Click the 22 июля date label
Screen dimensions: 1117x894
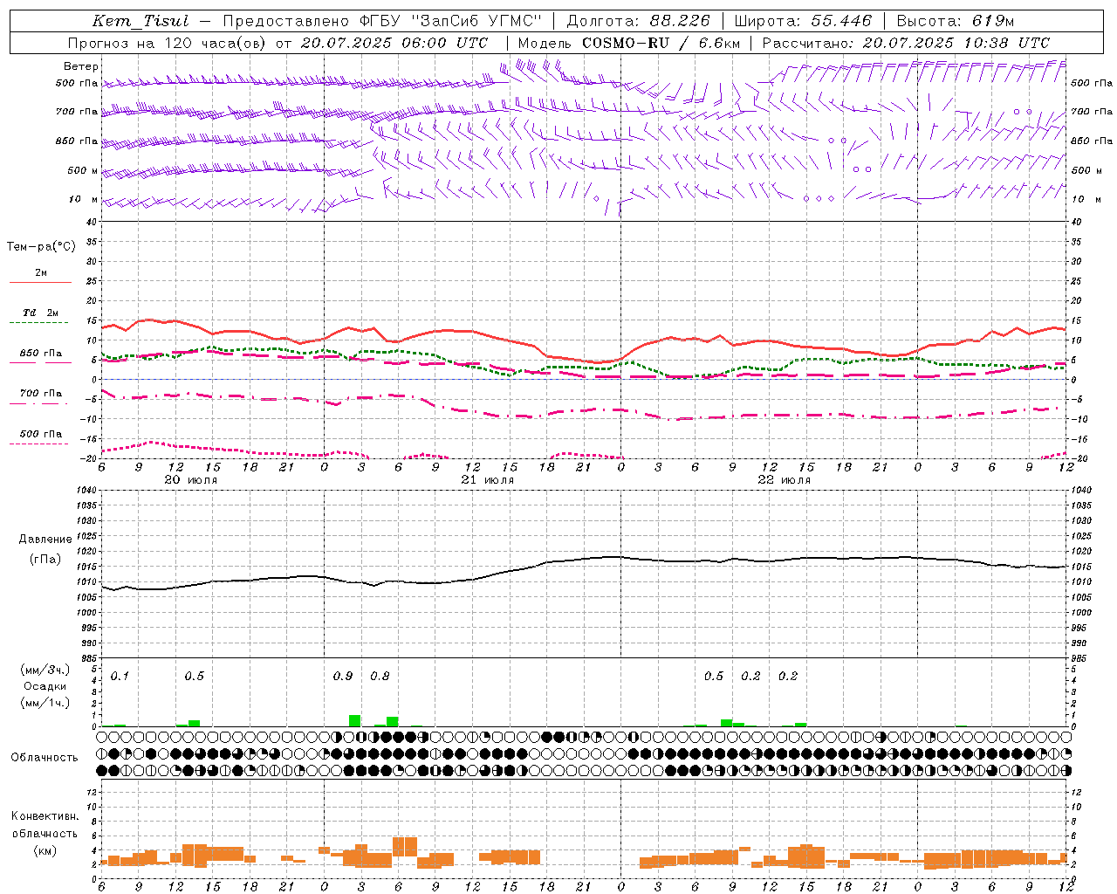pos(784,480)
